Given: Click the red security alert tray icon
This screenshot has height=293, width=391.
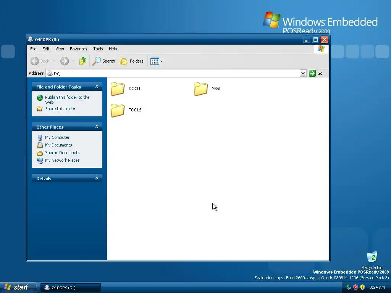Looking at the screenshot, I should pyautogui.click(x=355, y=287).
